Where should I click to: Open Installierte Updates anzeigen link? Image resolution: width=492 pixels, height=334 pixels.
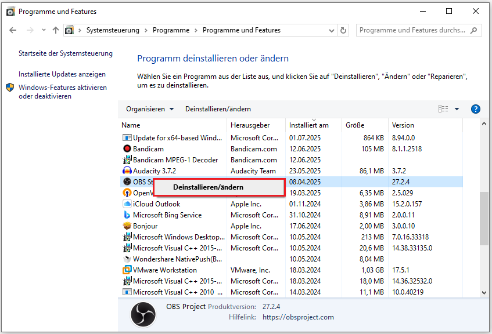pyautogui.click(x=62, y=74)
